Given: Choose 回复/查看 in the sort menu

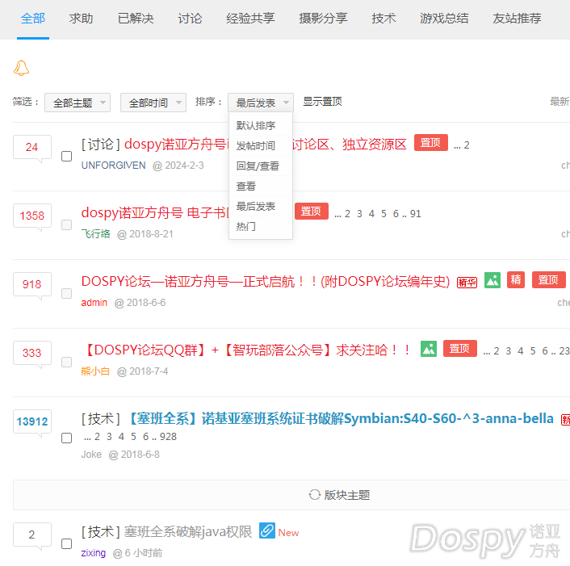Looking at the screenshot, I should [261, 166].
